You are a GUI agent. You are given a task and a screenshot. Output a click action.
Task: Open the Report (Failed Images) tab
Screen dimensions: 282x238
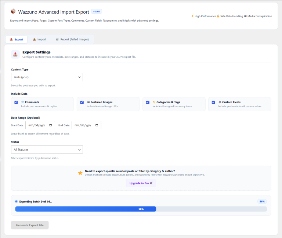click(72, 39)
